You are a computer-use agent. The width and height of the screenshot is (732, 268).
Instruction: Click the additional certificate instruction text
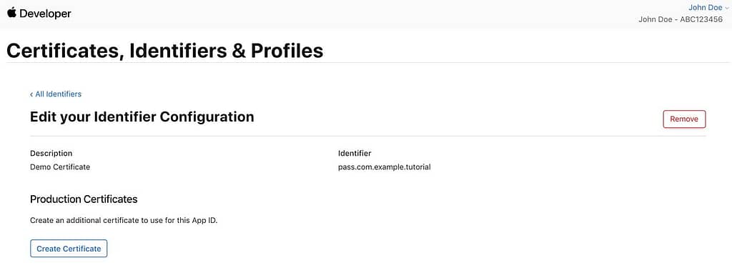[124, 220]
